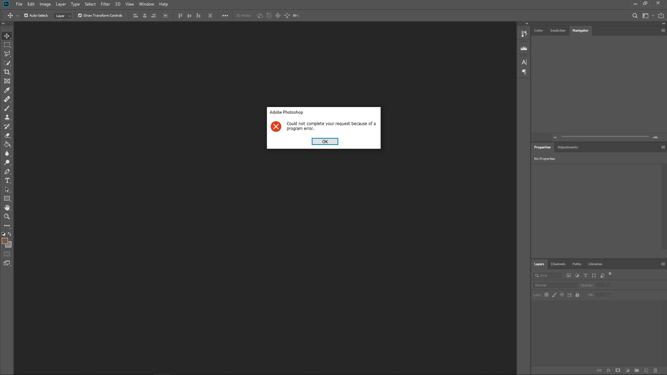Toggle Quick Mask mode

pos(7,254)
